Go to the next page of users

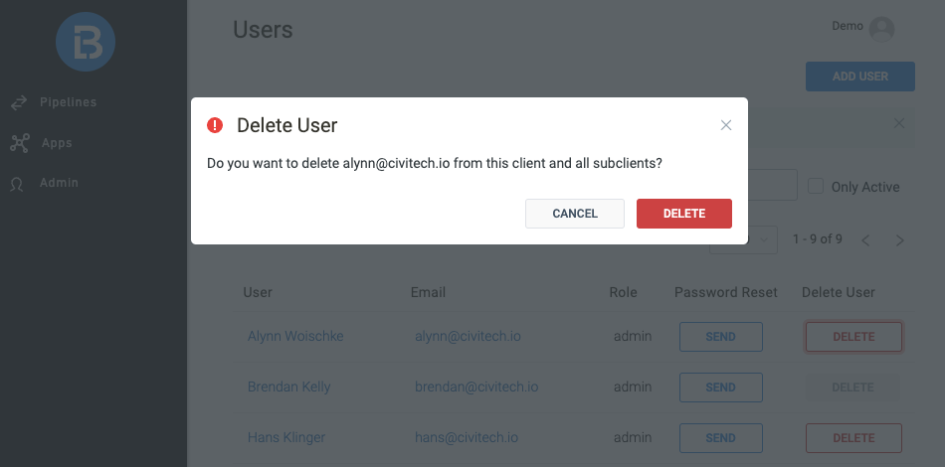tap(899, 239)
